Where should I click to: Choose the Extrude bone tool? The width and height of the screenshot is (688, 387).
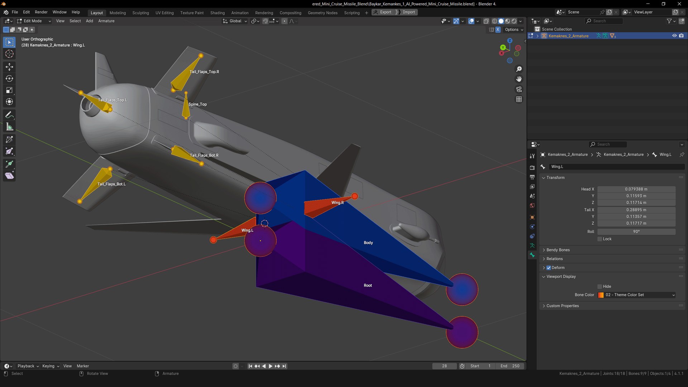tap(9, 164)
